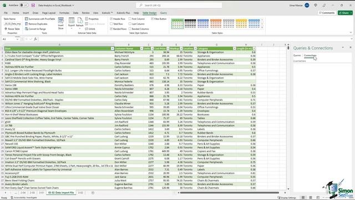The height and width of the screenshot is (200, 355).
Task: Click Remove Duplicates tool
Action: pyautogui.click(x=36, y=24)
